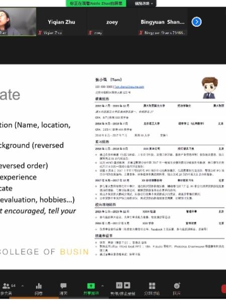Click the green share screen icon
The width and height of the screenshot is (226, 301).
point(91,286)
